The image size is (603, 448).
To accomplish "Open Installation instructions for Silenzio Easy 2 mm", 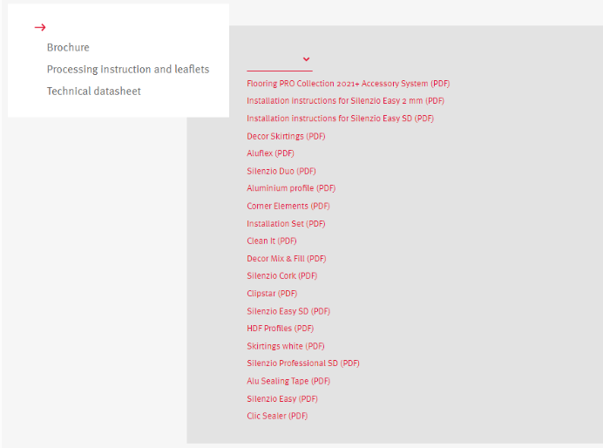I will pos(345,101).
